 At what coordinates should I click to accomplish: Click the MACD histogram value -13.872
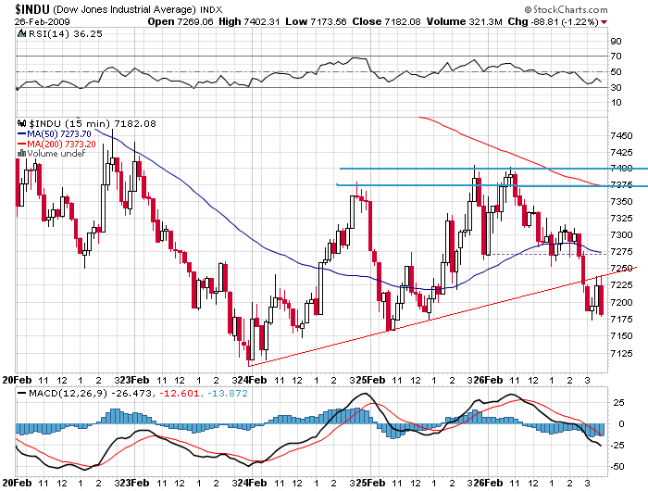pyautogui.click(x=227, y=394)
